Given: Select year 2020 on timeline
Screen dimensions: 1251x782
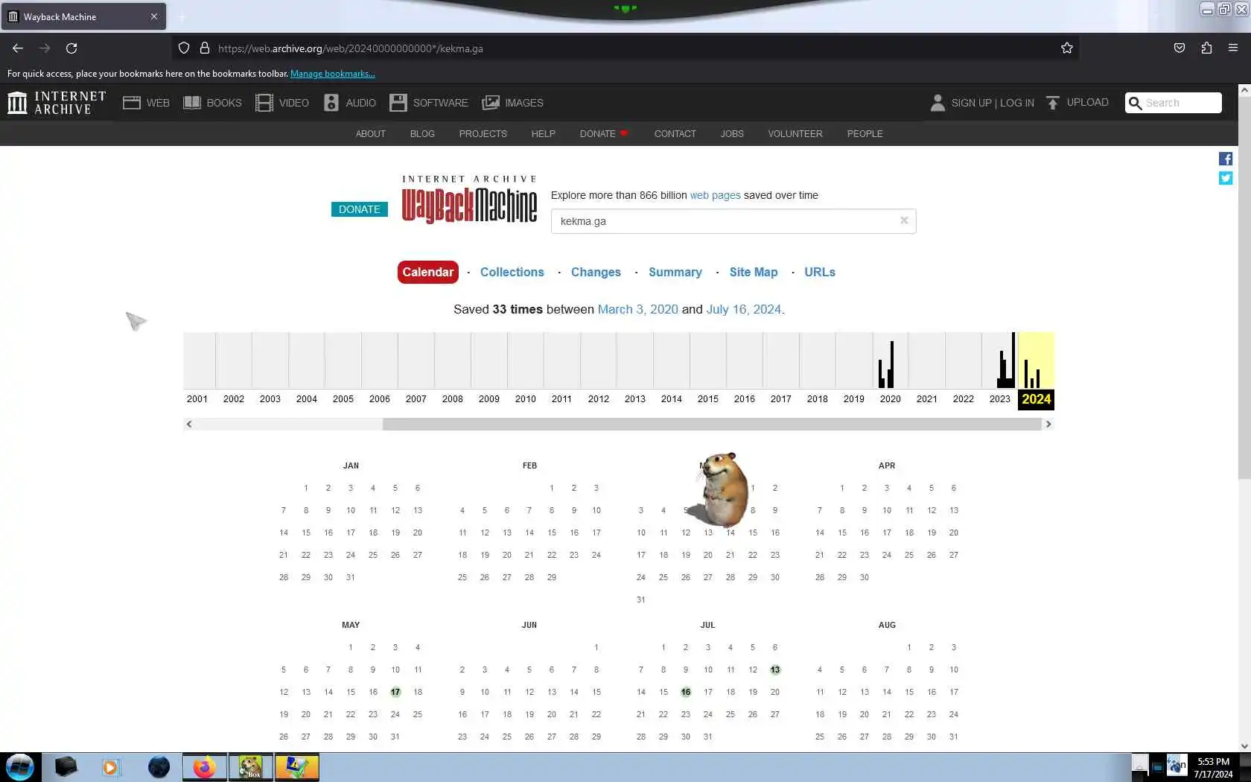Looking at the screenshot, I should [890, 398].
